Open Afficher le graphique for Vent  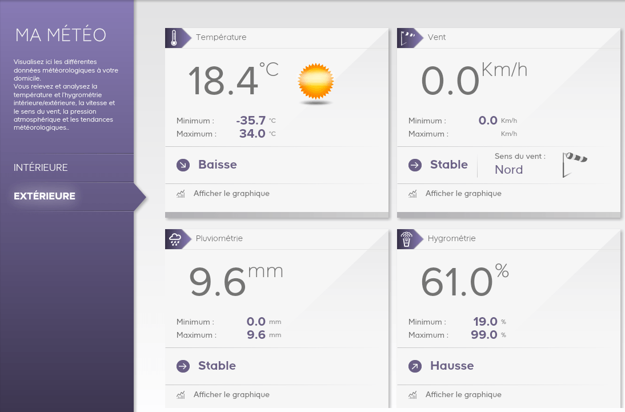coord(463,194)
